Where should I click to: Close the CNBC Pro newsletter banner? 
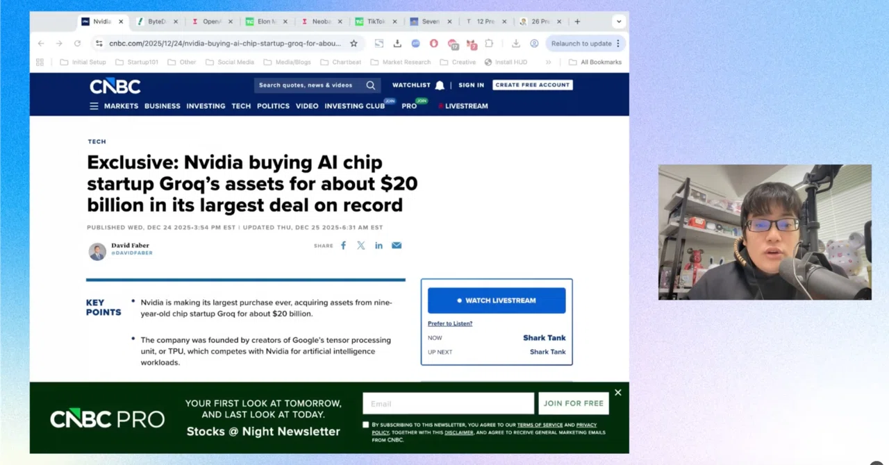coord(618,393)
